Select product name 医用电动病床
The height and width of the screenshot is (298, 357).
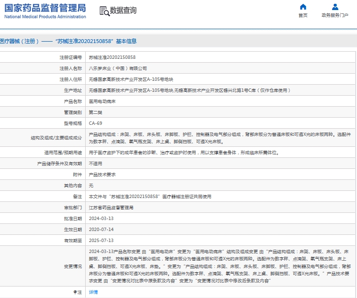102,101
